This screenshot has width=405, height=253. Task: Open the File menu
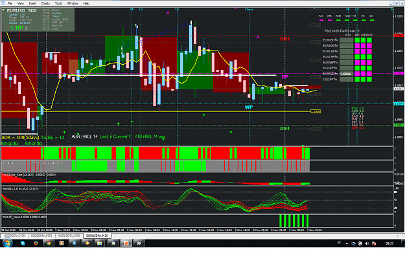[10, 3]
